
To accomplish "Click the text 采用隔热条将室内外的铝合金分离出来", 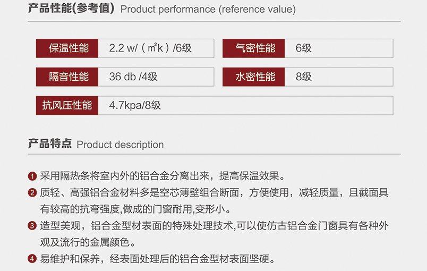I will click(125, 176).
